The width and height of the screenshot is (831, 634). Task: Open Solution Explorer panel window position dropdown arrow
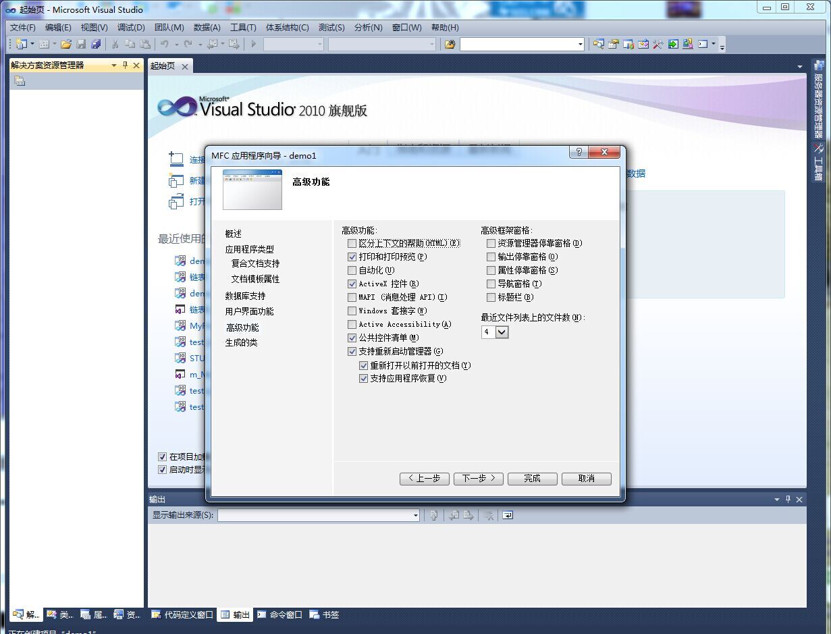click(114, 65)
